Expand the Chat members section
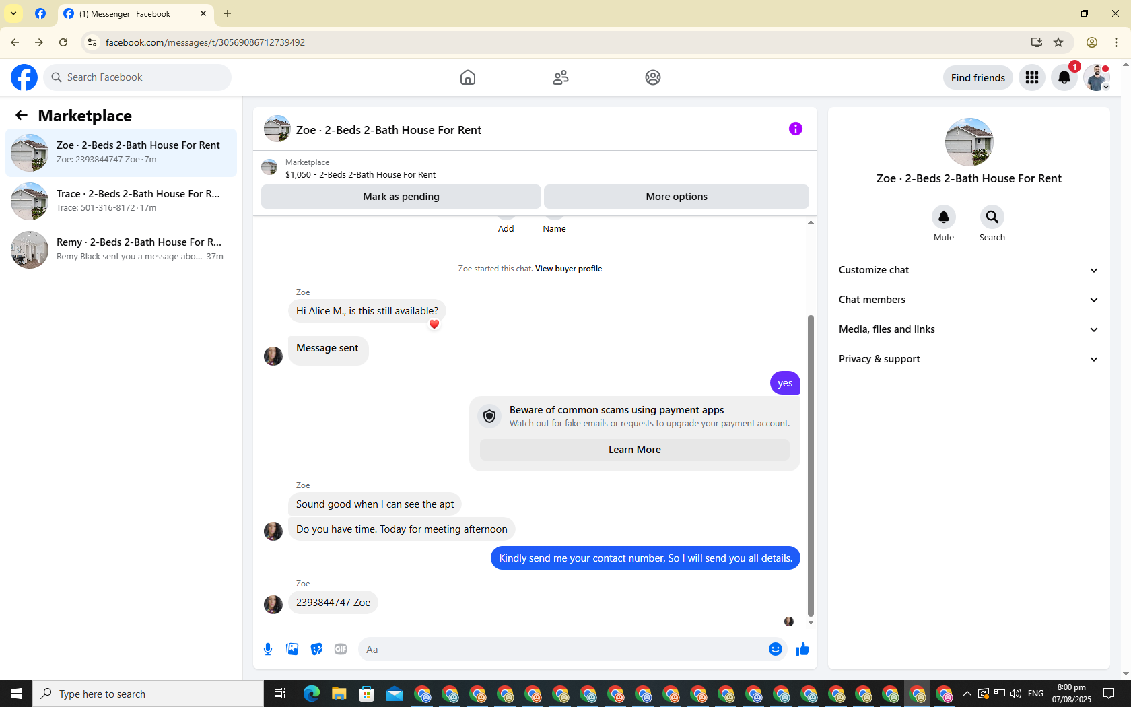Viewport: 1131px width, 707px height. (x=969, y=300)
